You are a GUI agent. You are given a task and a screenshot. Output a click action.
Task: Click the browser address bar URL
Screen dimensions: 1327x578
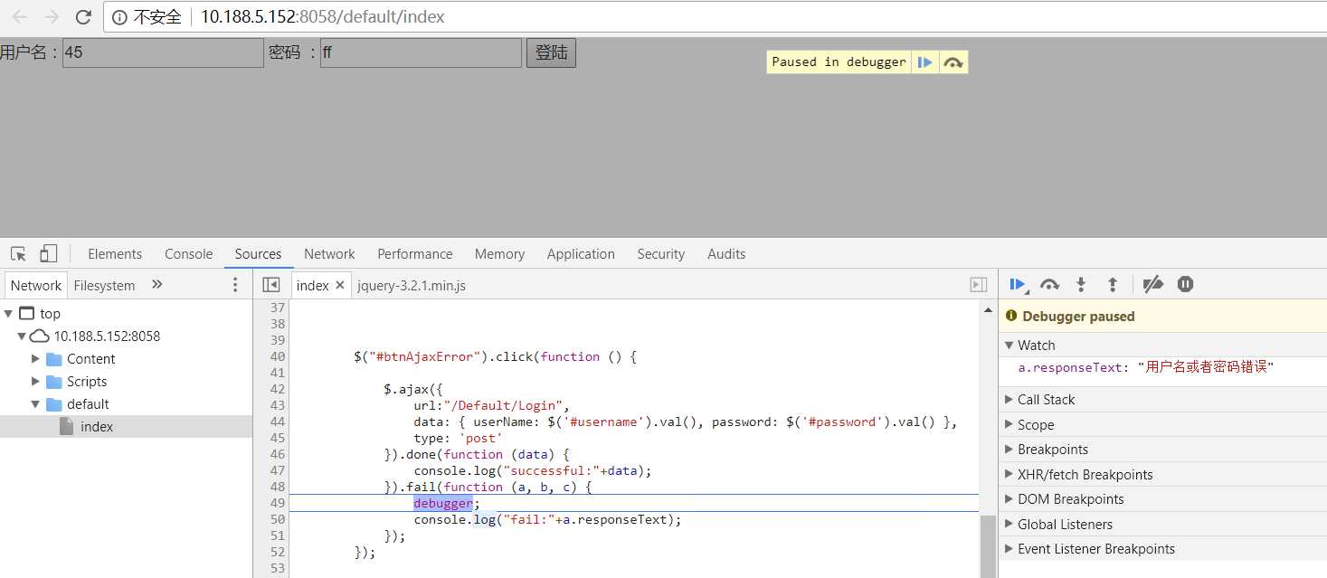coord(322,17)
